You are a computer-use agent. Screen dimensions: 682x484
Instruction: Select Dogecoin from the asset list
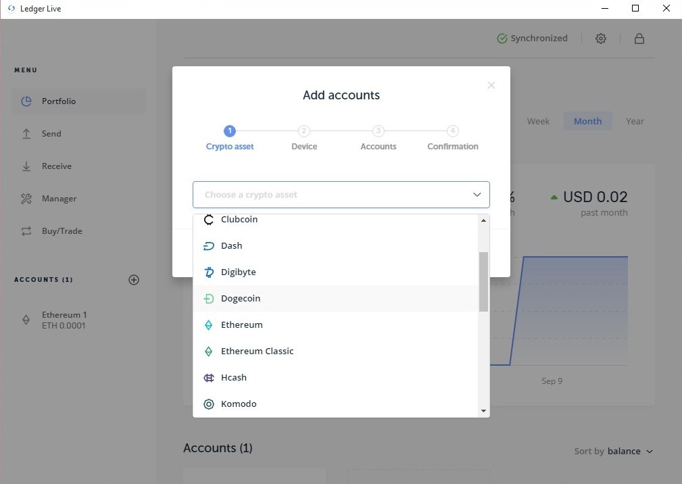241,299
